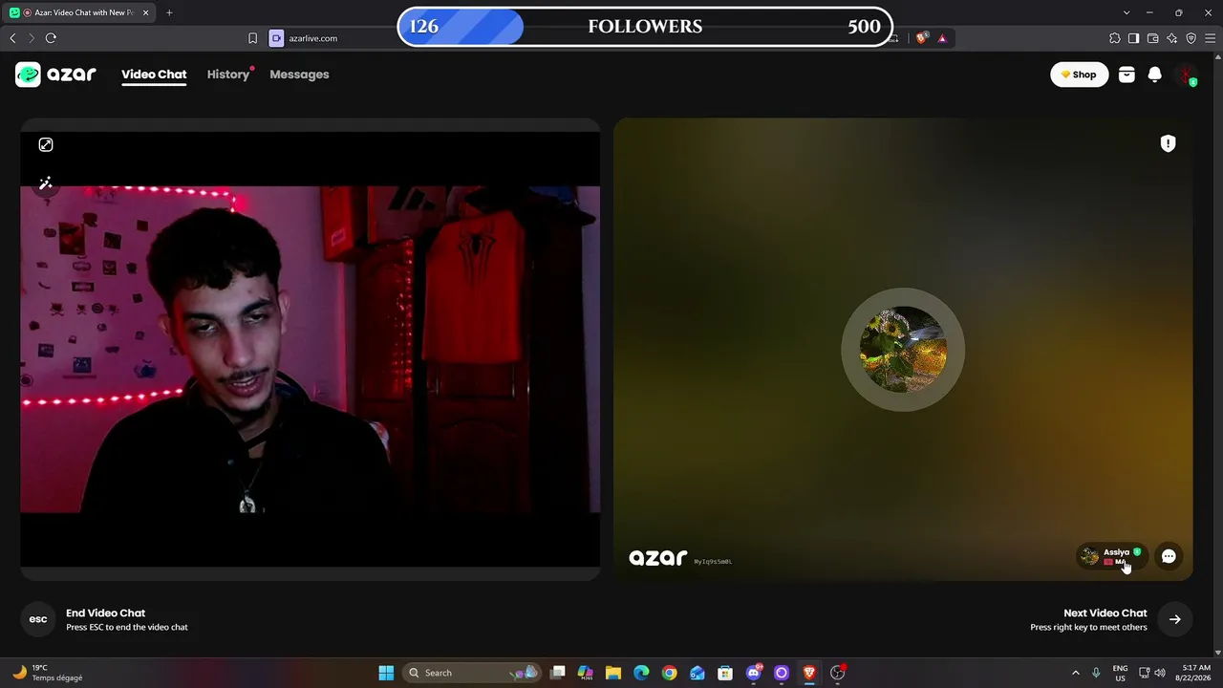Click the End Video Chat label

105,613
